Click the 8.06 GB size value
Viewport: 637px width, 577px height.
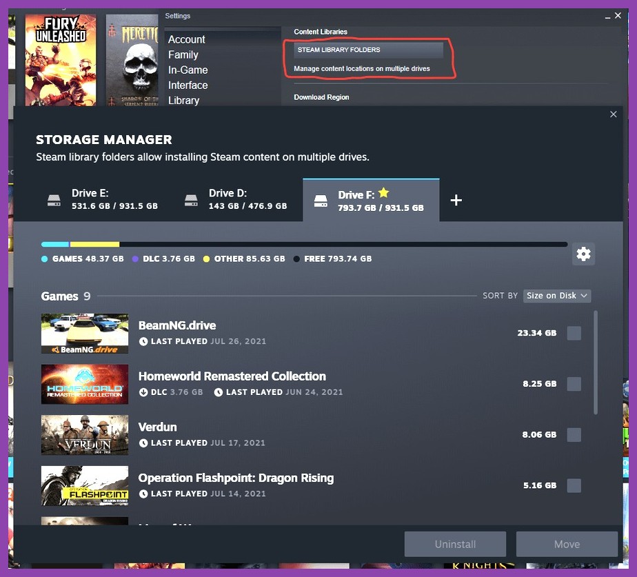[539, 435]
